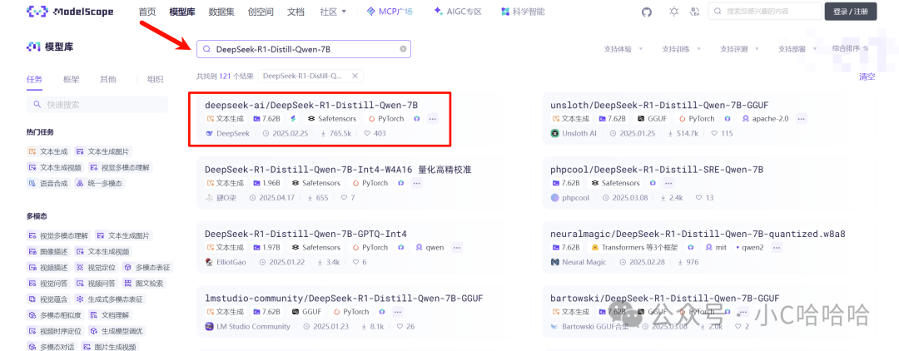
Task: Click the Unsloth AI organization avatar
Action: click(x=554, y=133)
